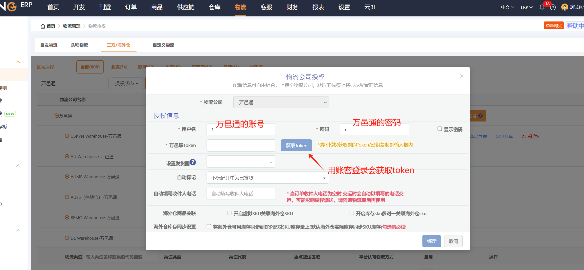Click the help icon beside 设置发货国

193,162
